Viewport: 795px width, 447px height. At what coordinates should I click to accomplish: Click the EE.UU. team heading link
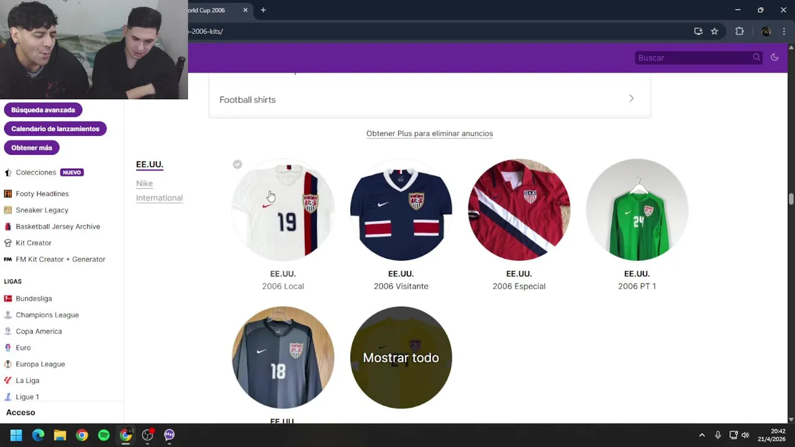coord(150,165)
